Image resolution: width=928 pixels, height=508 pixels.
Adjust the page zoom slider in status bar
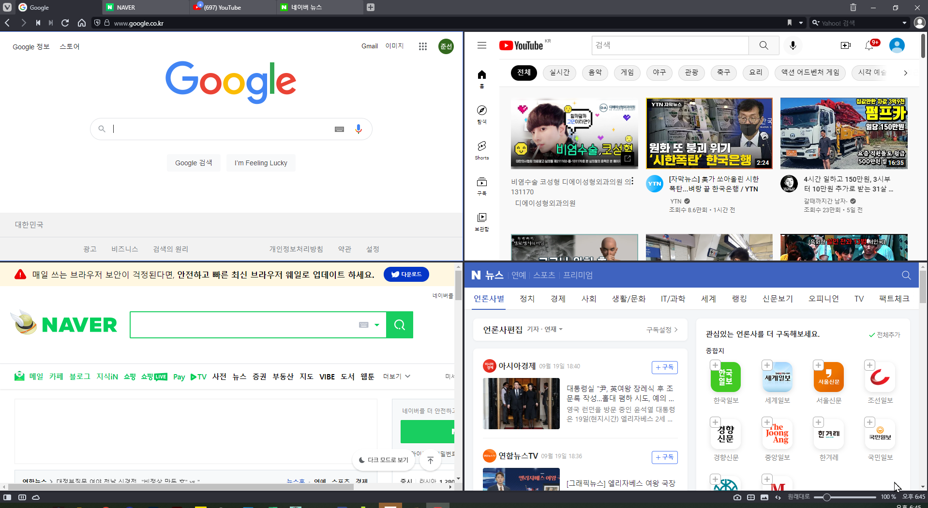coord(845,497)
